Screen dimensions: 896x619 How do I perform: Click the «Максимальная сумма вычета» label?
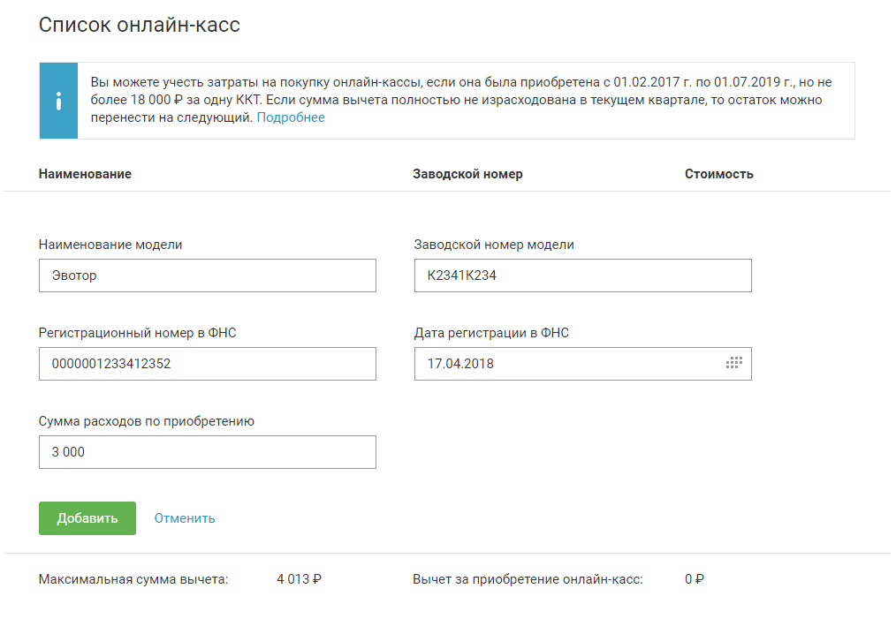(x=133, y=580)
